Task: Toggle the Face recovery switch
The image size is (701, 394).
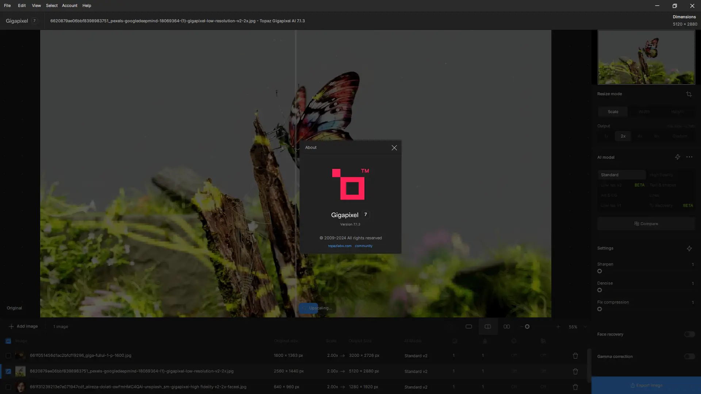Action: pos(689,334)
